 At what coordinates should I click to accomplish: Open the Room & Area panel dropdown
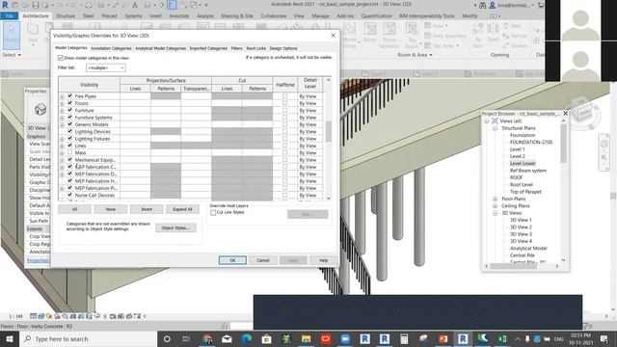click(415, 55)
